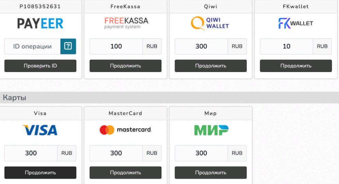339x184 pixels.
Task: Continue with Qiwi payment
Action: 211,66
